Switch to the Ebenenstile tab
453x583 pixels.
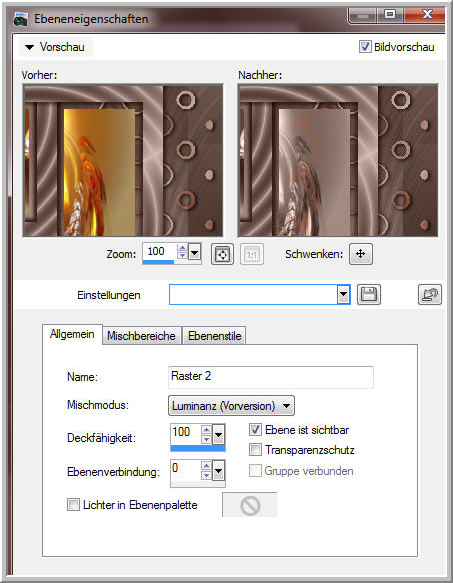(215, 336)
